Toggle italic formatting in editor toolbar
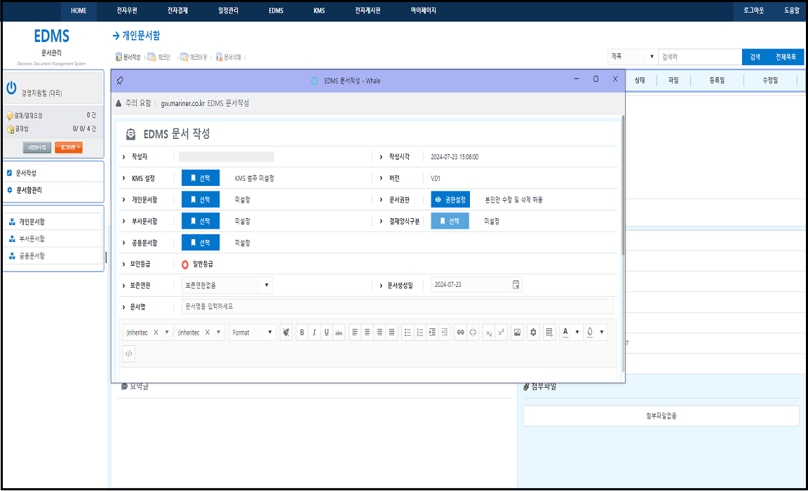This screenshot has width=808, height=491. click(x=314, y=332)
